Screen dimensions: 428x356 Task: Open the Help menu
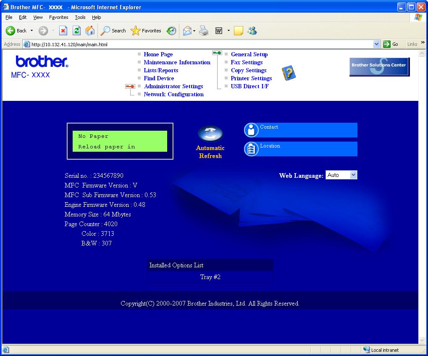click(x=96, y=17)
